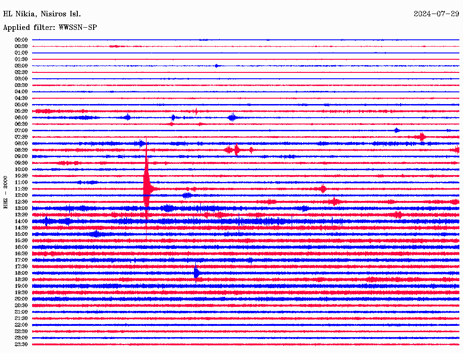463x353 pixels.
Task: Select the 11:30 time label
Action: (x=21, y=189)
